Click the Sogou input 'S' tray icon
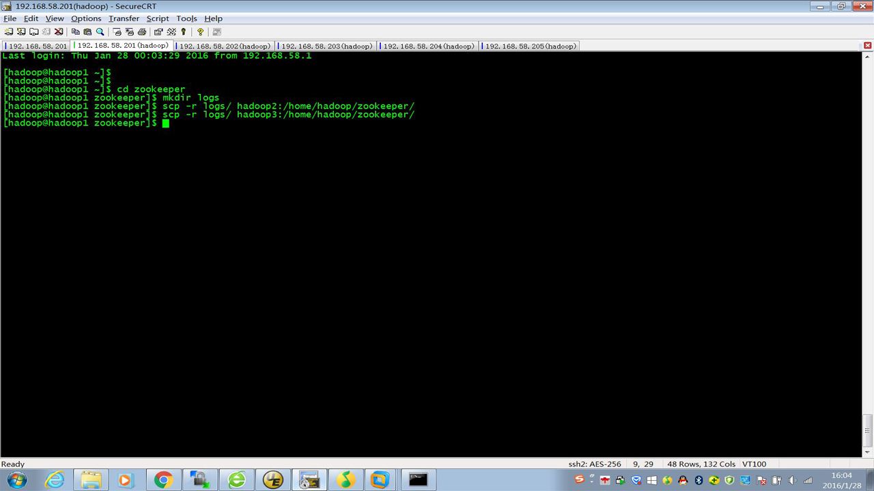 pos(580,479)
